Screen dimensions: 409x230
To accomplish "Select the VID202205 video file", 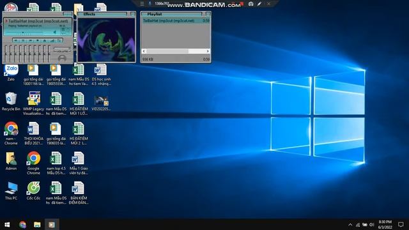I will pos(101,103).
